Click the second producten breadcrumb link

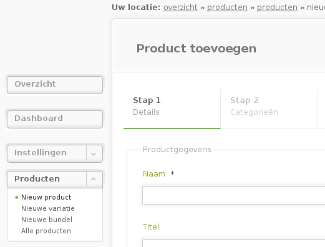click(277, 7)
